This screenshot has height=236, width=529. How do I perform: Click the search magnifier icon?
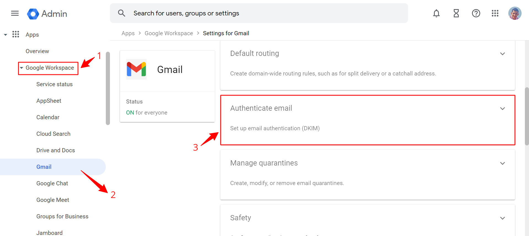coord(122,13)
